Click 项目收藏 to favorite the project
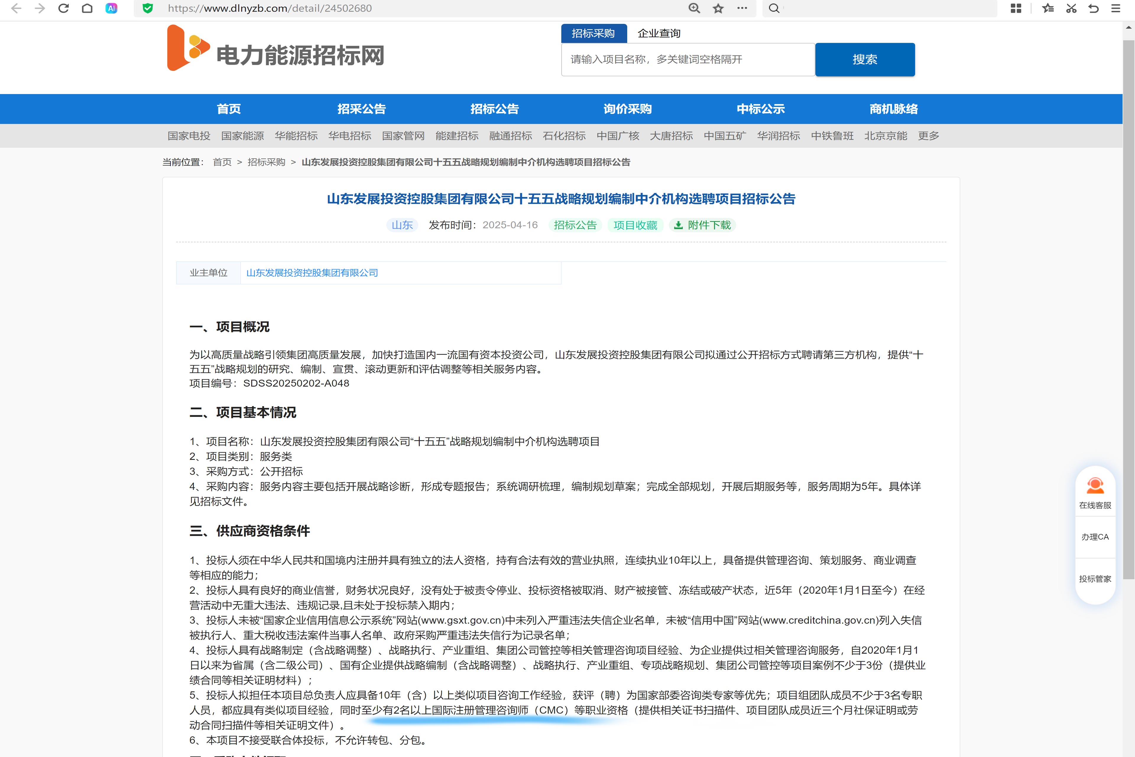 (x=635, y=225)
